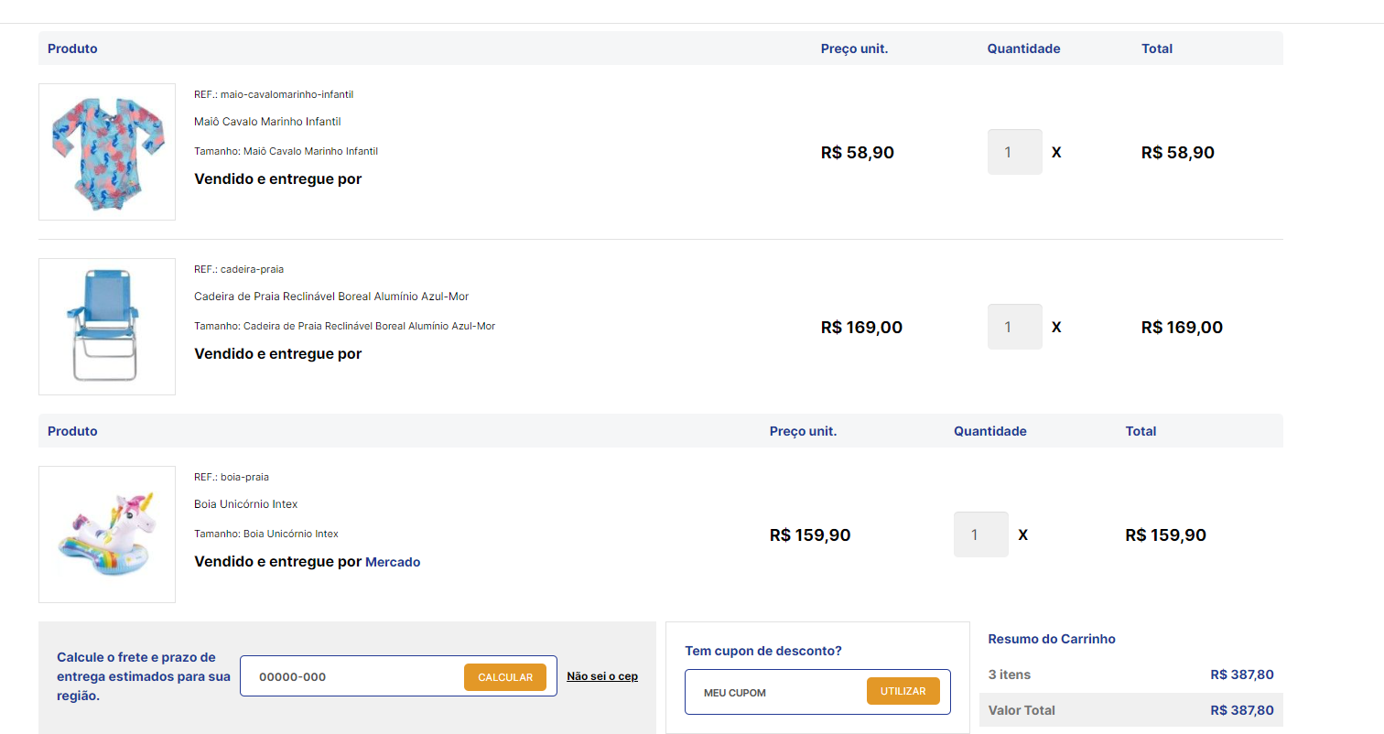Viewport: 1384px width, 734px height.
Task: Open the Mercado seller link
Action: point(393,562)
